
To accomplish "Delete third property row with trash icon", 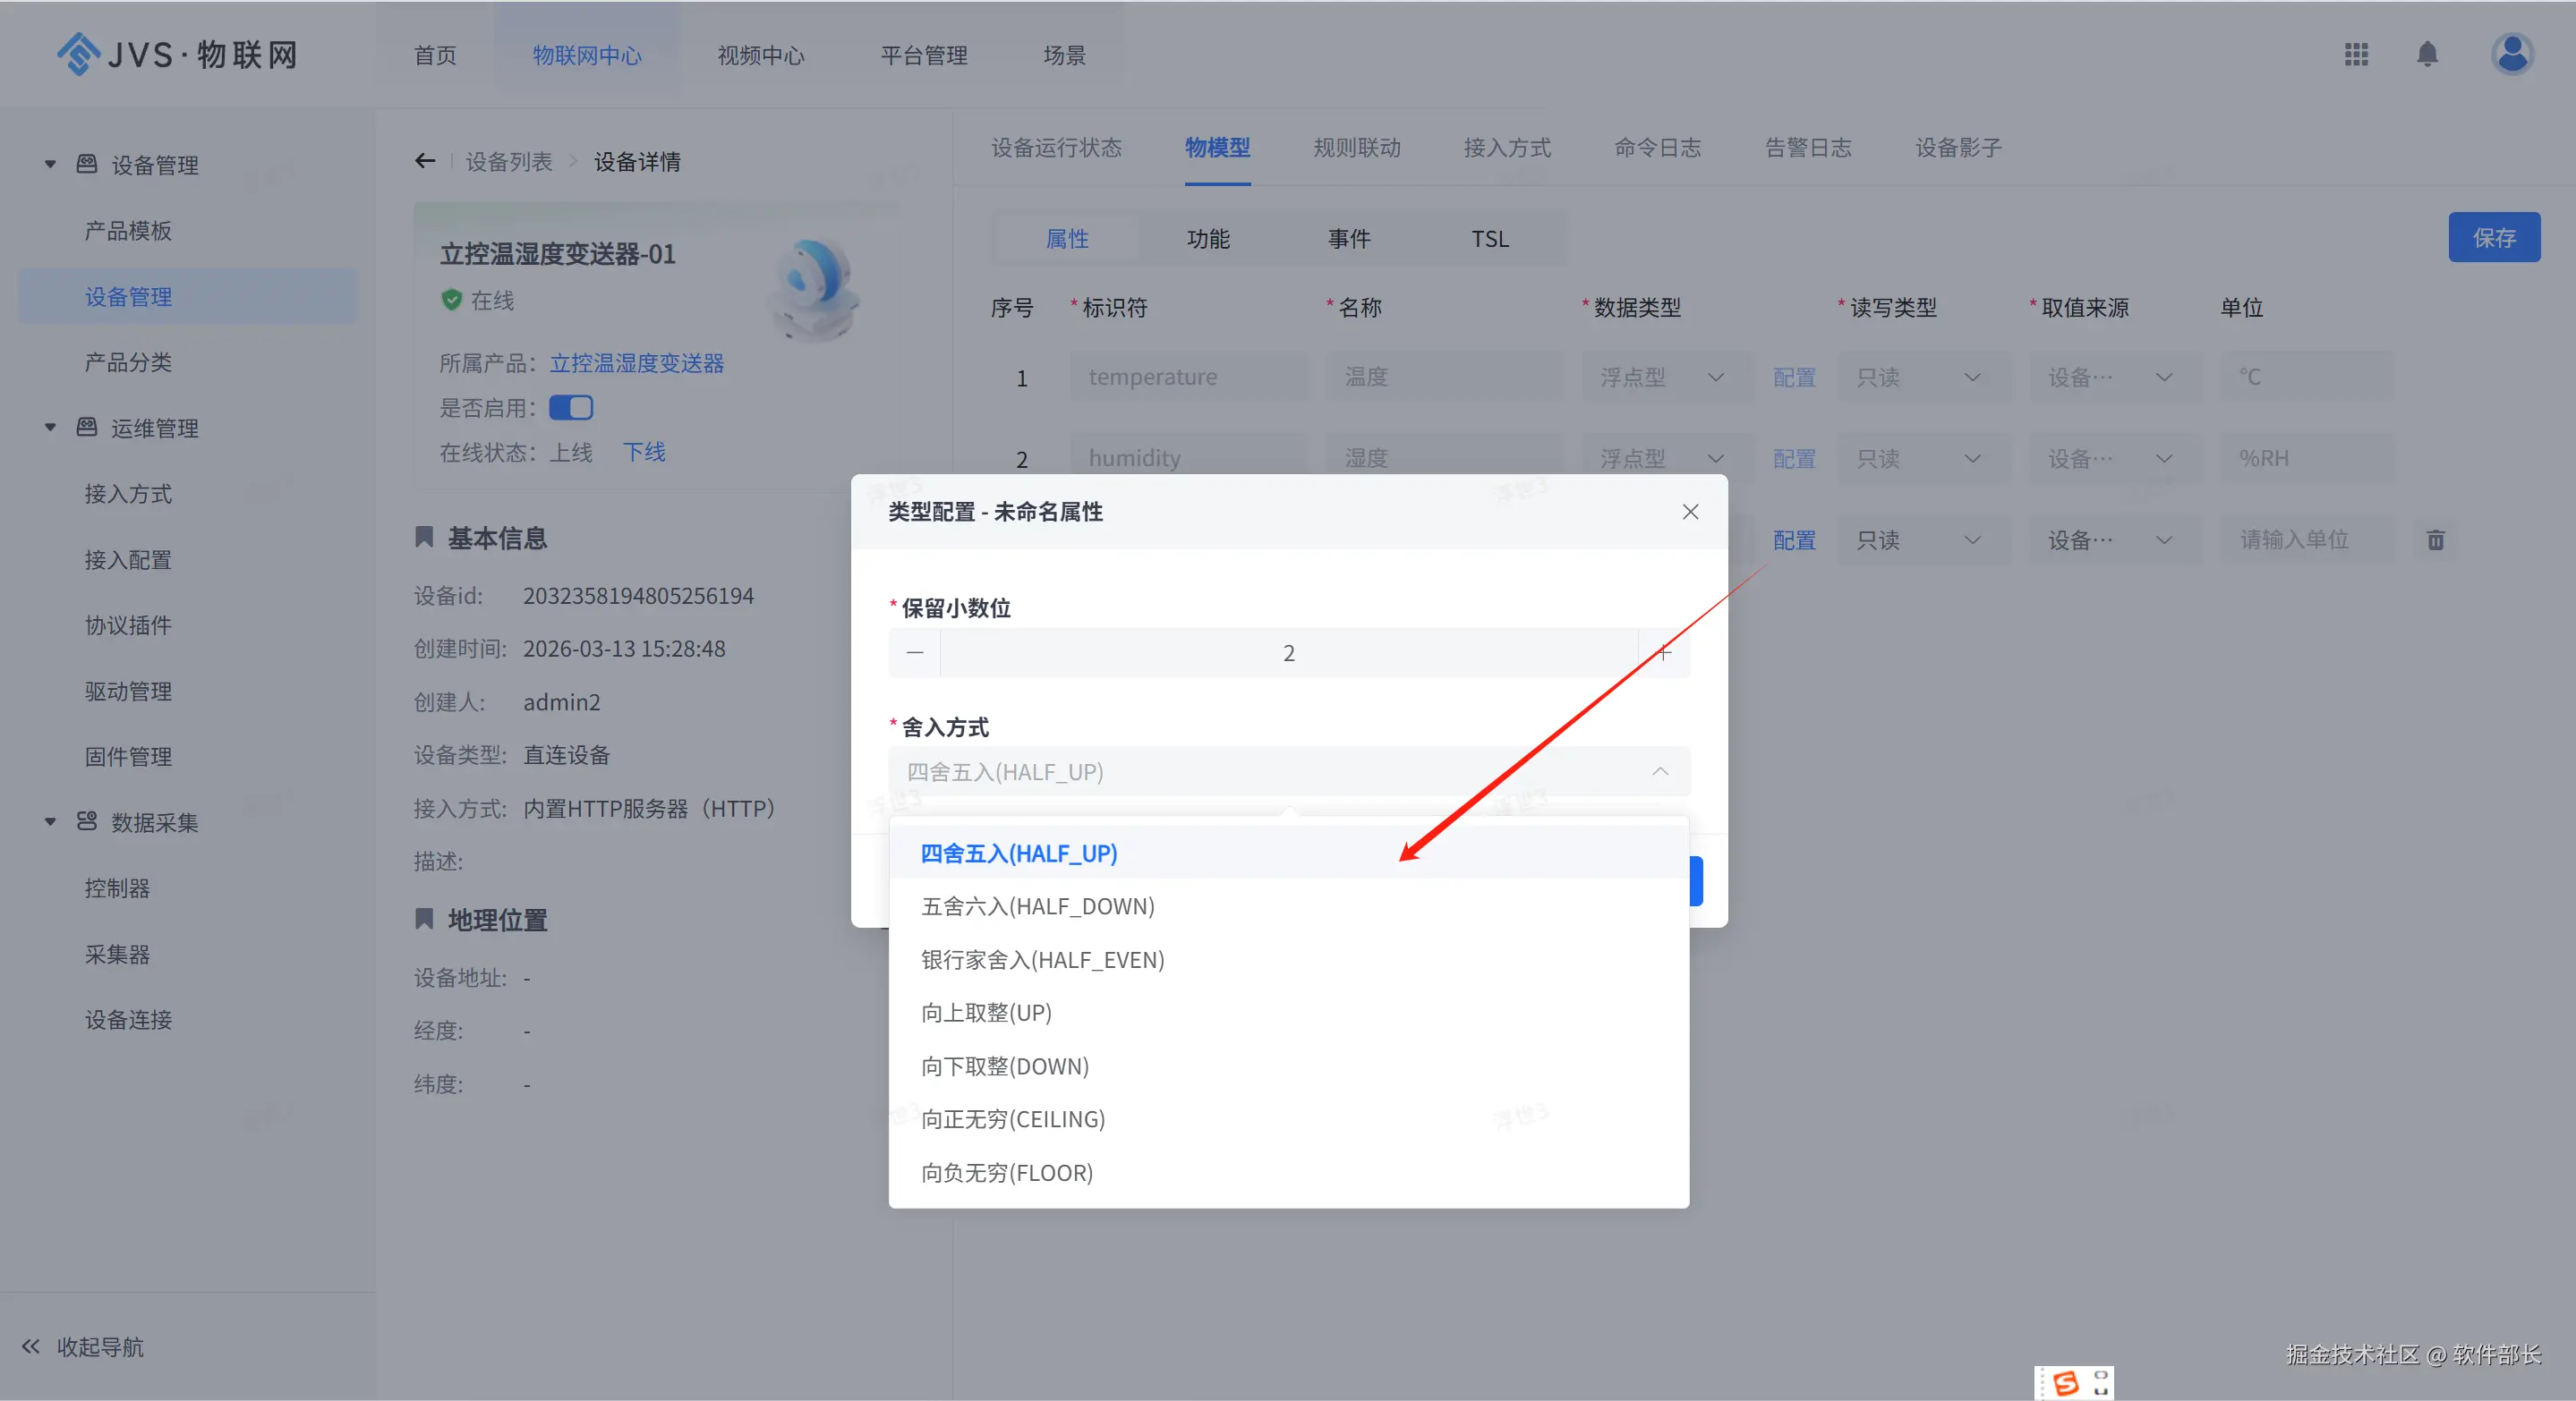I will pos(2435,540).
